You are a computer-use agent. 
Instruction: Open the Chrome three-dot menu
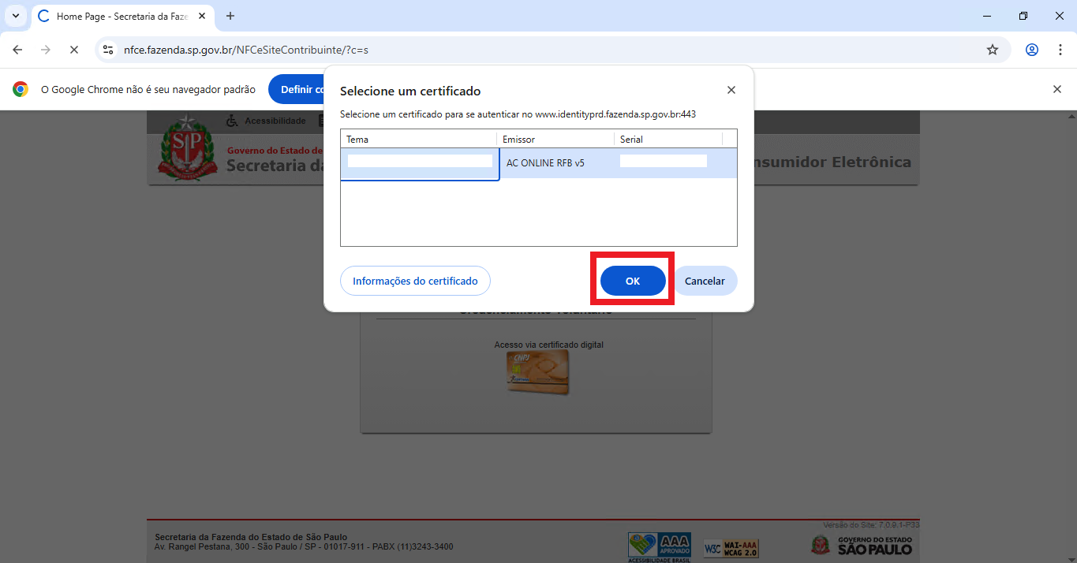(1060, 50)
